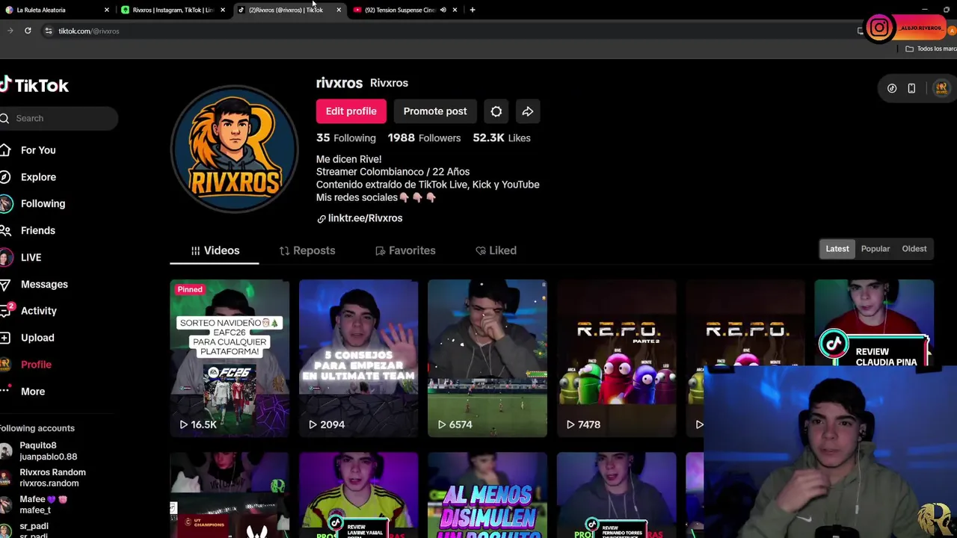
Task: Click the TikTok coins icon at top right
Action: pyautogui.click(x=892, y=88)
